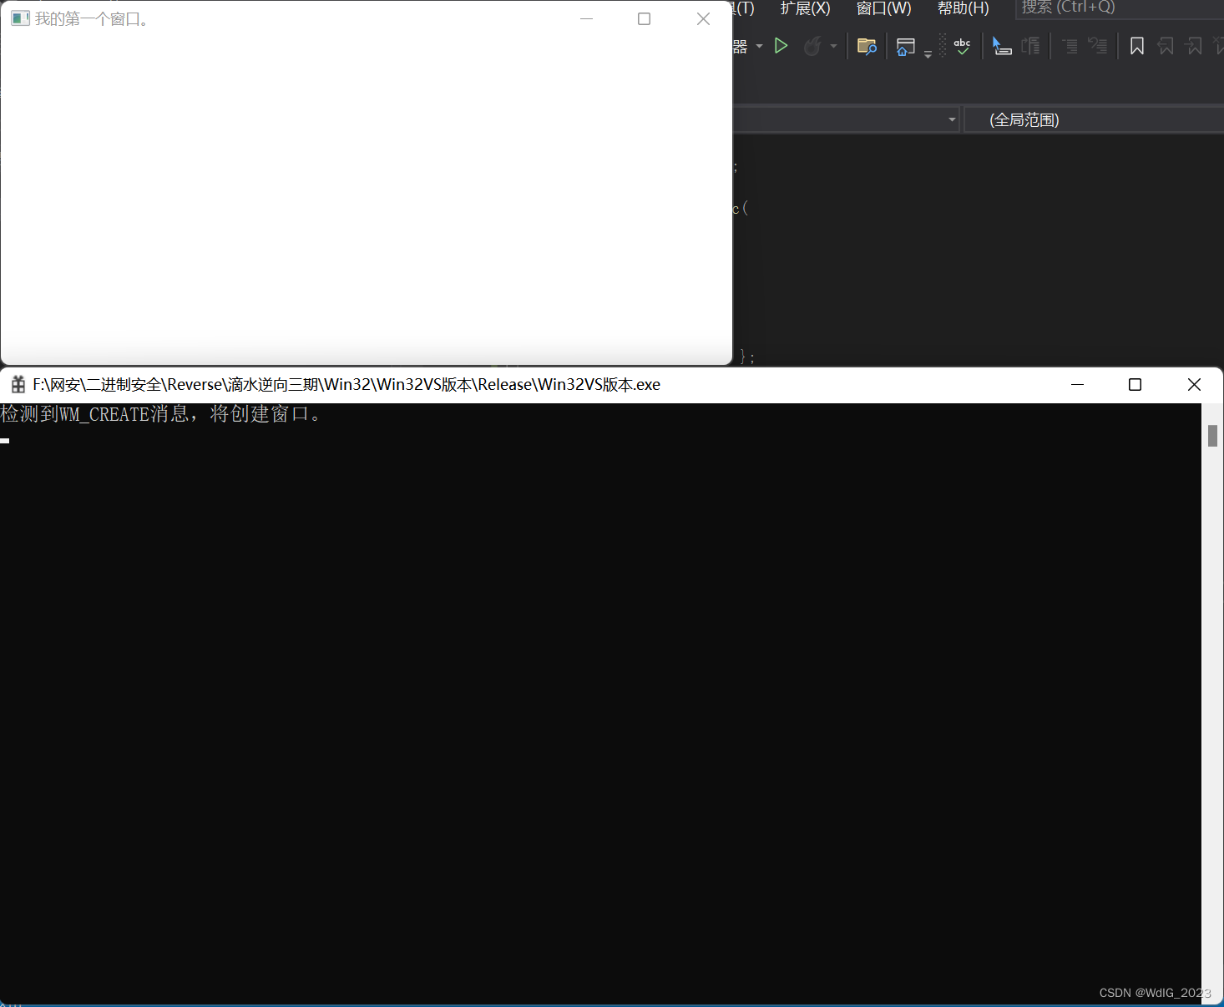Go to previous bookmark icon
The height and width of the screenshot is (1007, 1224).
tap(1166, 46)
